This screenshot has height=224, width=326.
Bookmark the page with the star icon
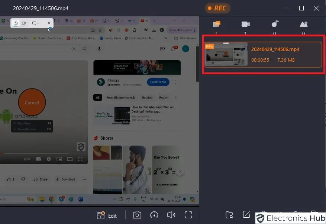(100, 30)
